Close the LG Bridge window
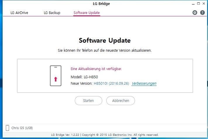Viewport: 208px width, 139px height. 204,4
